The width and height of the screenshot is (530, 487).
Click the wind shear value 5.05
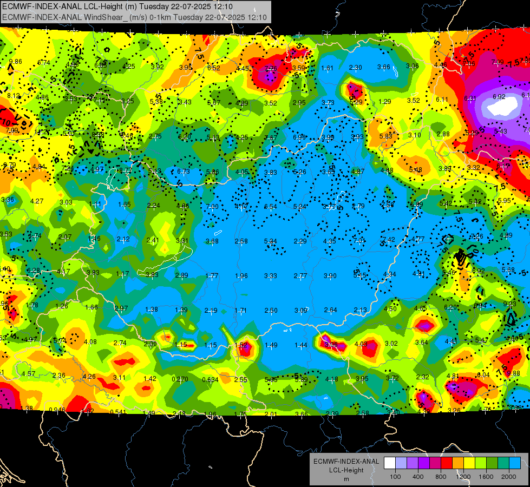coord(271,380)
